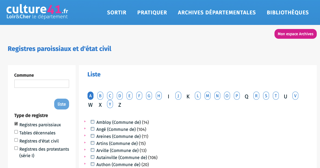320x168 pixels.
Task: Check Registres d'état civil
Action: pos(16,140)
